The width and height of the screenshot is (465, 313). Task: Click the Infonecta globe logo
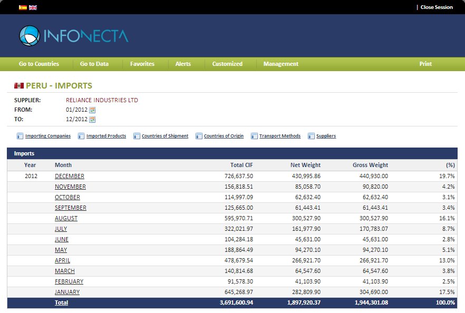[x=30, y=36]
